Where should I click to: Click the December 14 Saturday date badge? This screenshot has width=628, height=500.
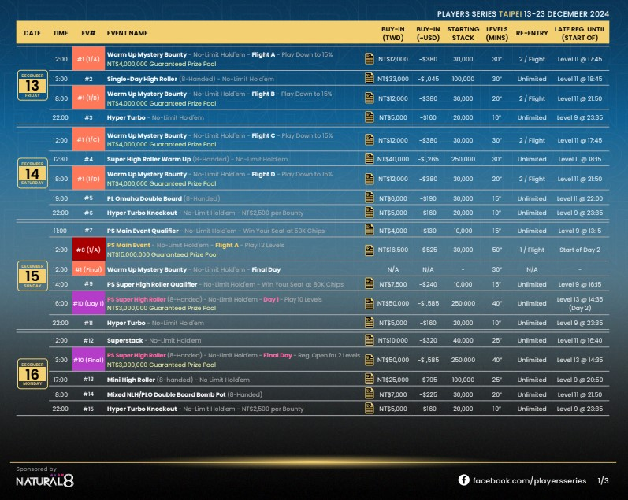(x=32, y=173)
